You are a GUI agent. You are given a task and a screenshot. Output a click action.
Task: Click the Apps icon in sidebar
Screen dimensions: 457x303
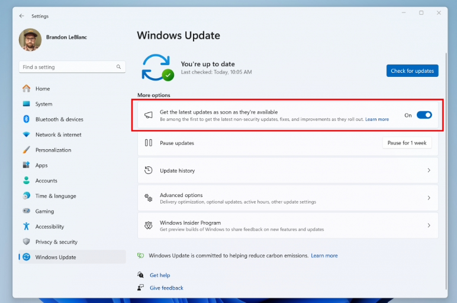tap(26, 165)
